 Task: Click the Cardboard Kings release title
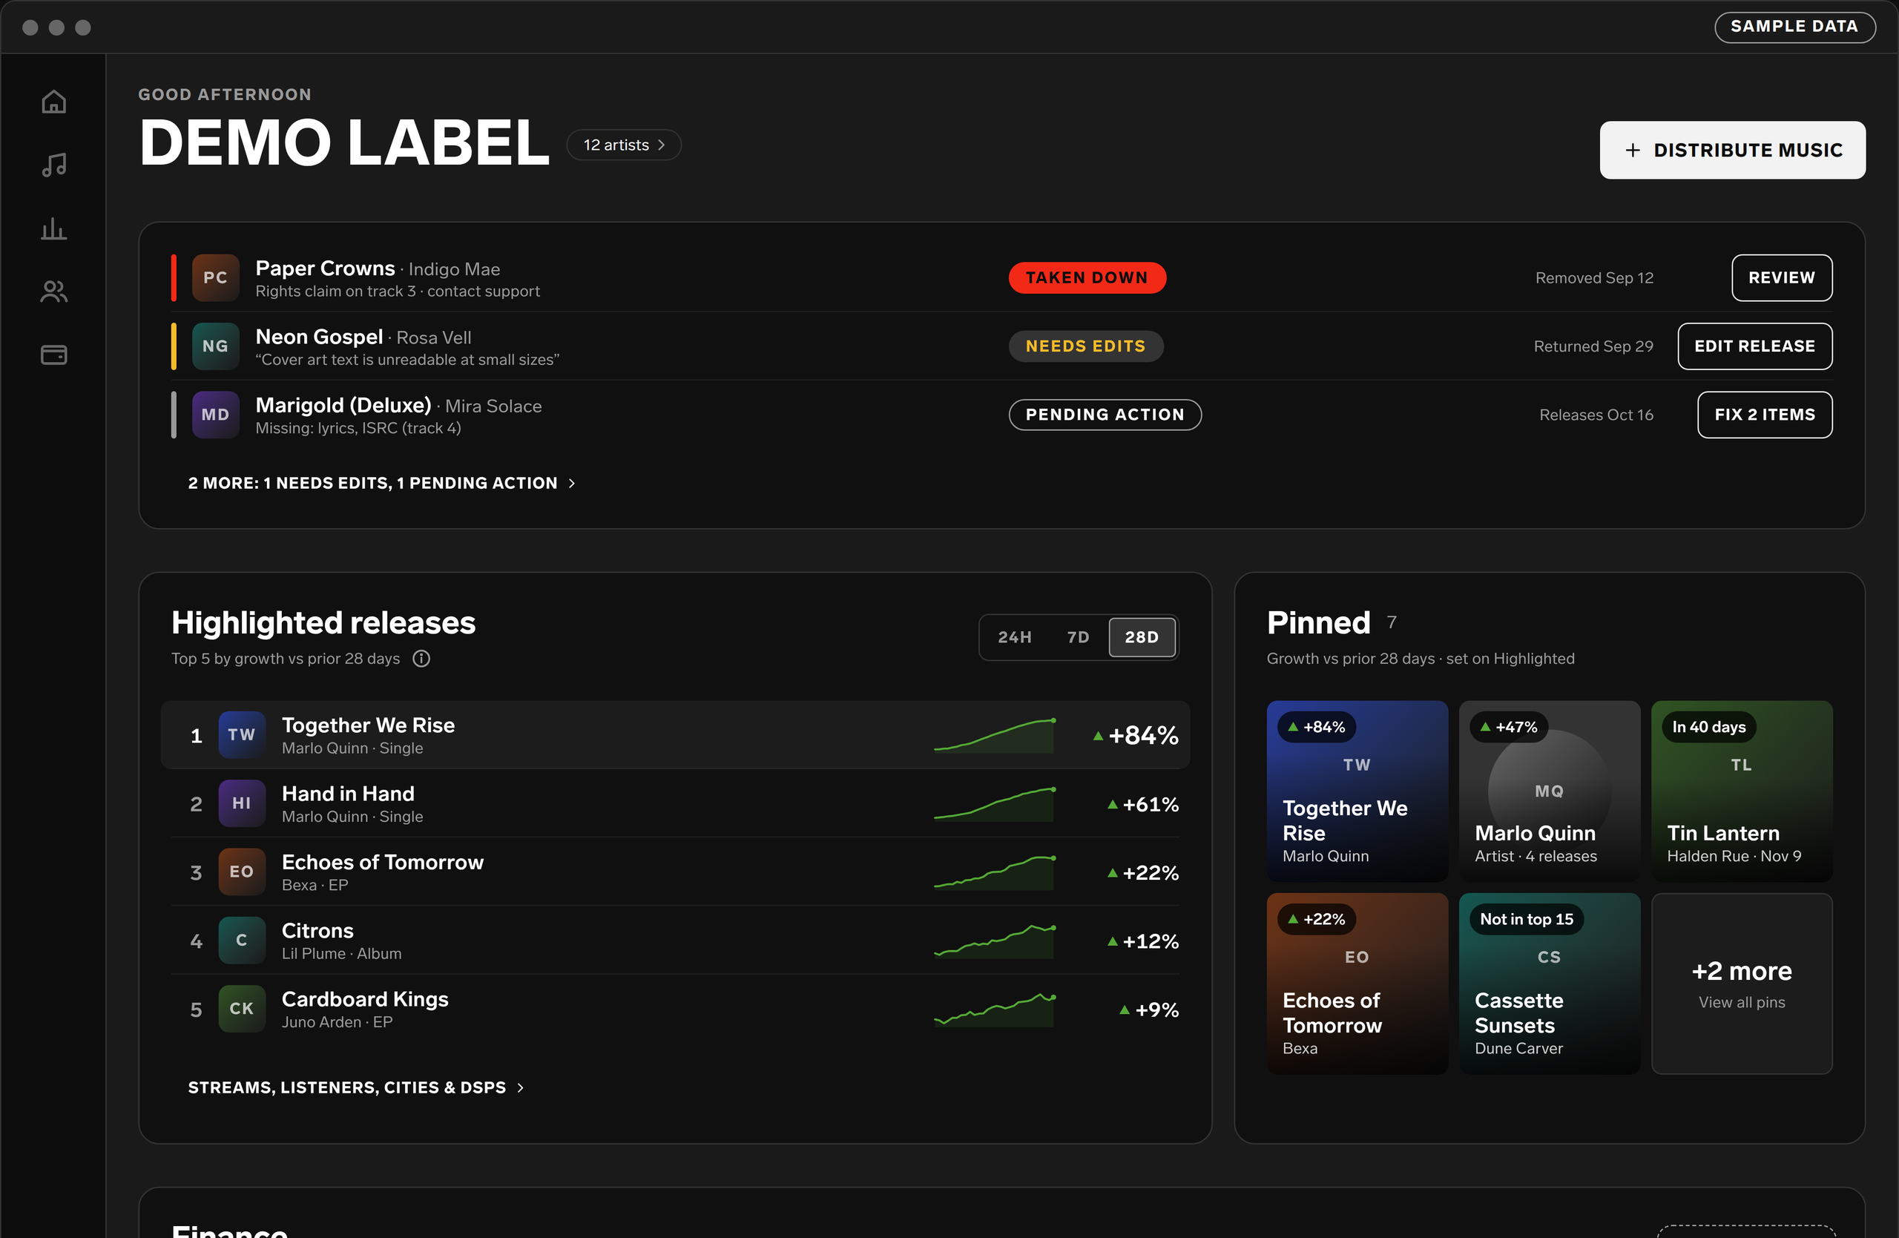pyautogui.click(x=365, y=999)
